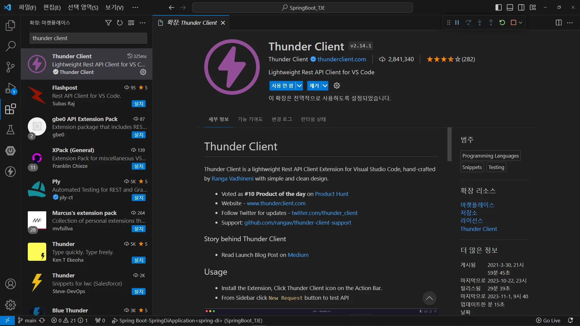Viewport: 580px width, 326px height.
Task: Open Thunder Client activity bar icon
Action: [10, 171]
